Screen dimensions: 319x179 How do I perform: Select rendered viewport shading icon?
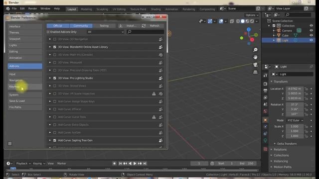click(252, 21)
